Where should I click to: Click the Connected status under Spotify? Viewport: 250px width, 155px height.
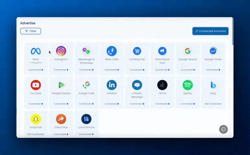187,104
